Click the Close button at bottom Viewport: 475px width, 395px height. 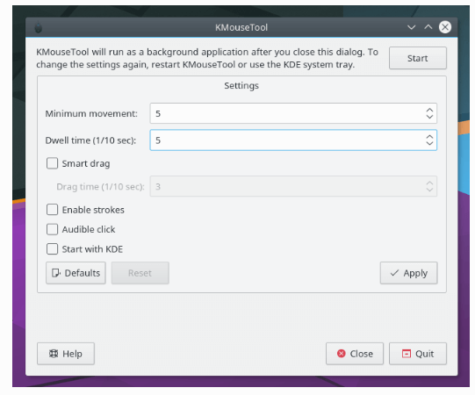355,354
